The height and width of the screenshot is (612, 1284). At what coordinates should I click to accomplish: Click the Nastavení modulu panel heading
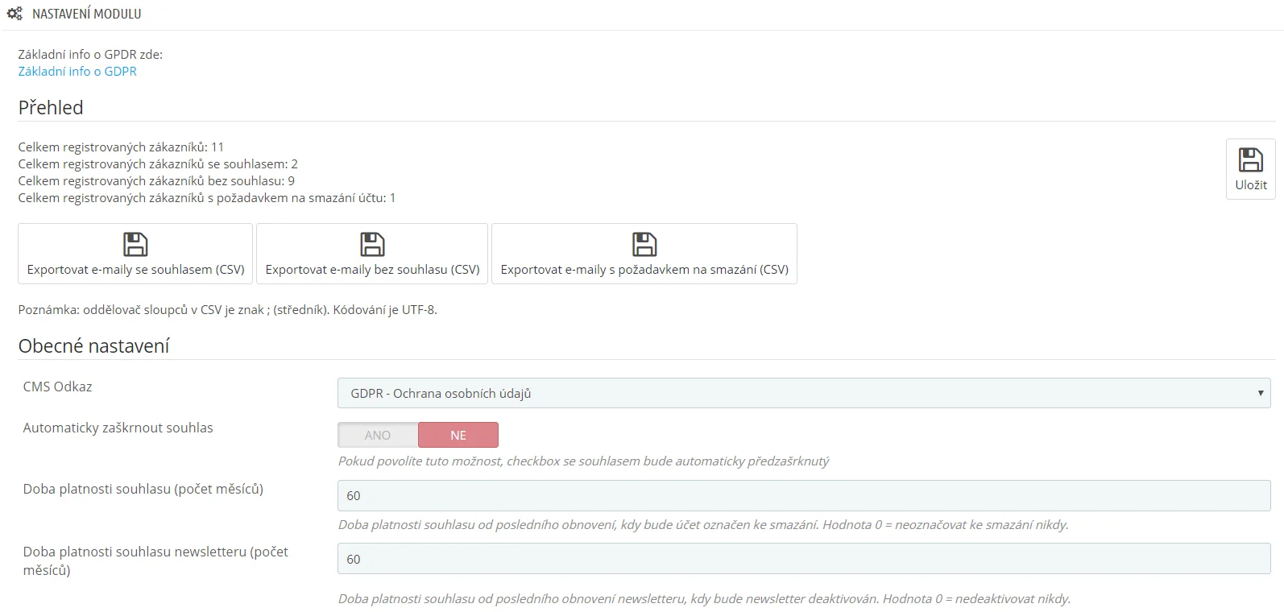coord(86,14)
